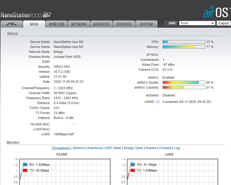Open the SERVICES tab
The width and height of the screenshot is (231, 185).
[x=124, y=24]
